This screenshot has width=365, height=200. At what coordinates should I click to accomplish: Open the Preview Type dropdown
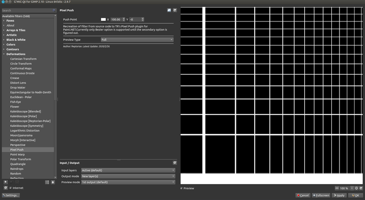click(x=137, y=40)
